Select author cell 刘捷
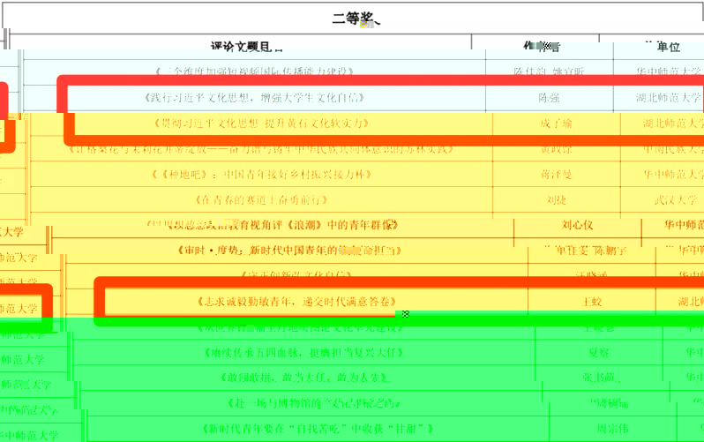The image size is (704, 442). pos(557,200)
